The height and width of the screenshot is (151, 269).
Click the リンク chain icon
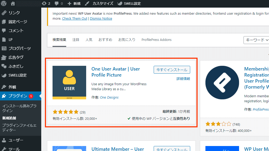click(x=4, y=13)
